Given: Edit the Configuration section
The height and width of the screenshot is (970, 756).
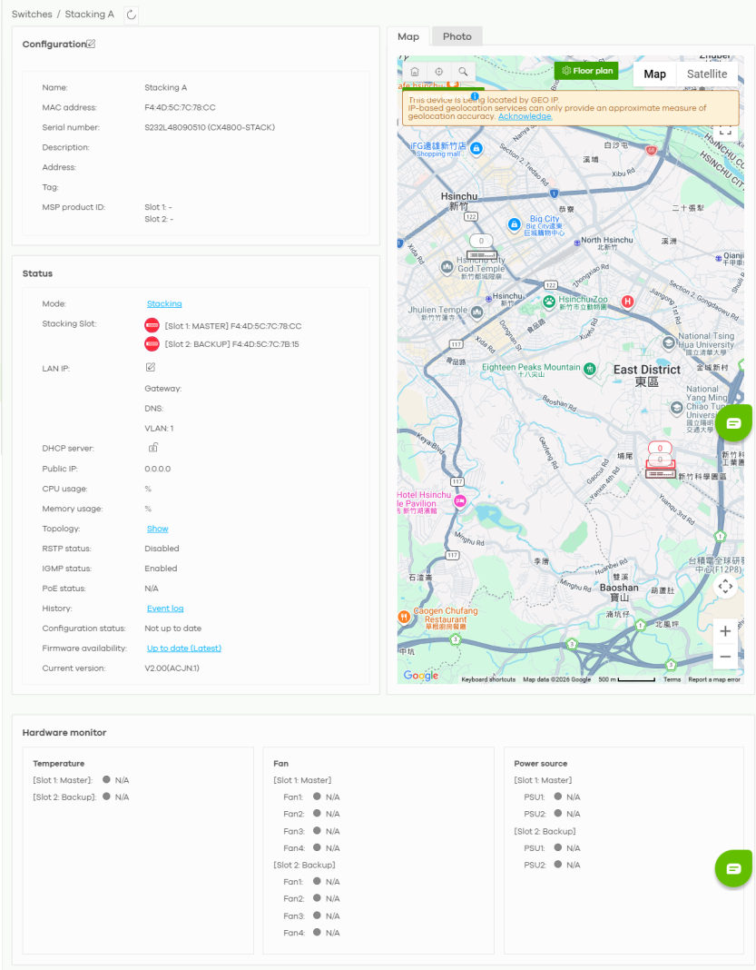Looking at the screenshot, I should point(91,44).
